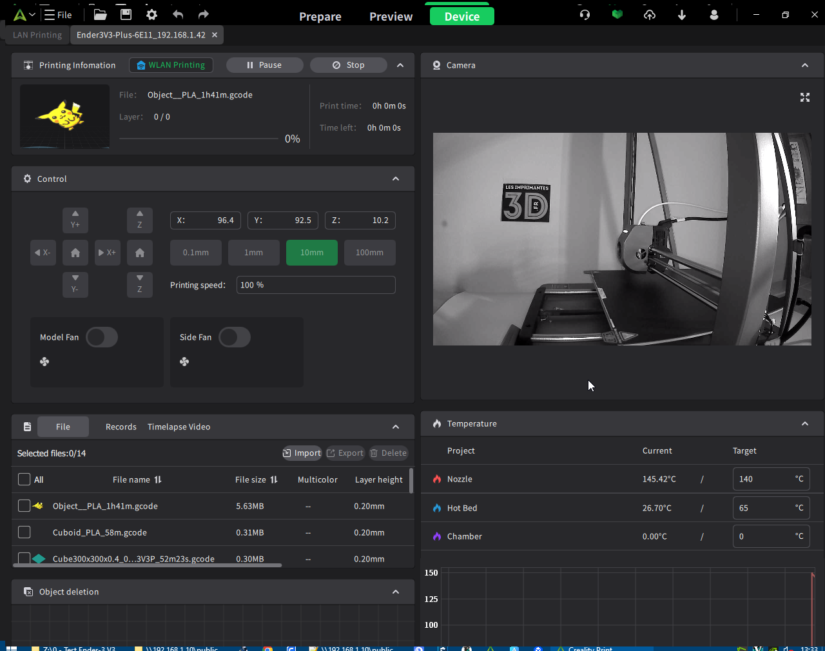Open the user account icon
Image resolution: width=825 pixels, height=651 pixels.
pyautogui.click(x=713, y=14)
